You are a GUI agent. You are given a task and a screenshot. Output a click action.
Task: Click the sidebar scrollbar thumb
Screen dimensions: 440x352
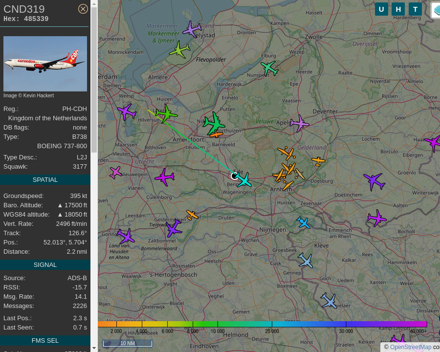click(x=94, y=80)
